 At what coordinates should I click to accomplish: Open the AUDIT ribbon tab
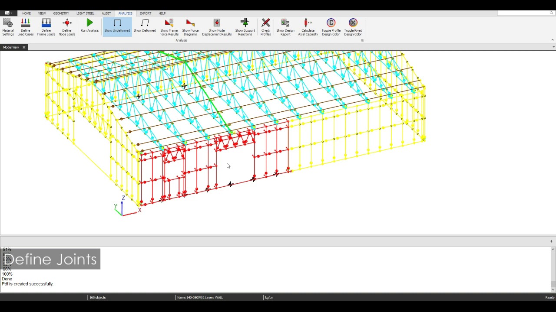coord(106,13)
